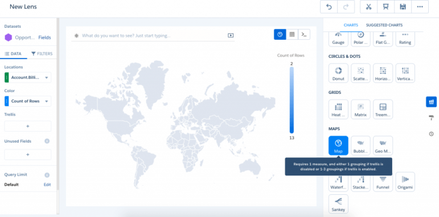The width and height of the screenshot is (439, 217).
Task: Select the Stacked waterfall chart type
Action: [360, 183]
